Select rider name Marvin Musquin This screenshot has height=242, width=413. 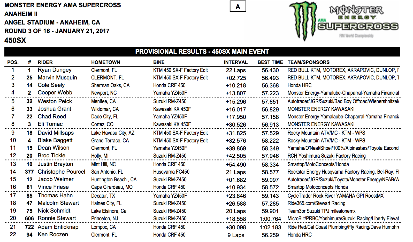pos(57,78)
